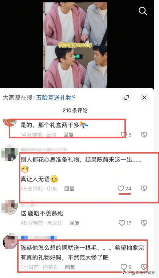159x278 pixels.
Task: Open avatar of the 黑龙江 commenter
Action: [x=9, y=207]
